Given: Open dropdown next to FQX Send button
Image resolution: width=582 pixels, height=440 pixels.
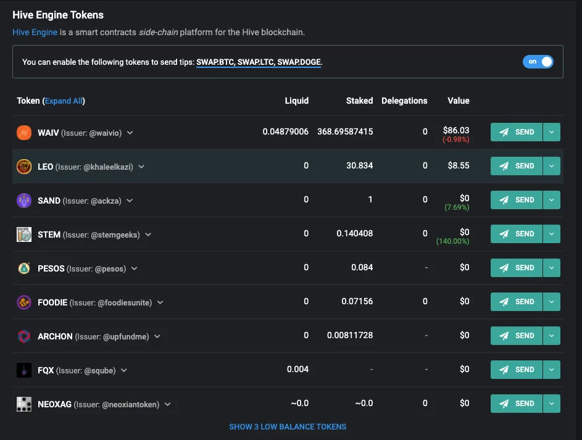Looking at the screenshot, I should point(552,370).
